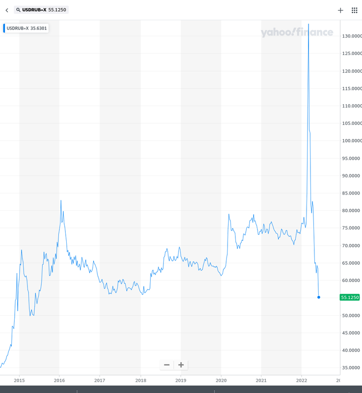Open the grid layout menu icon
Viewport: 362px width, 393px height.
(x=354, y=10)
